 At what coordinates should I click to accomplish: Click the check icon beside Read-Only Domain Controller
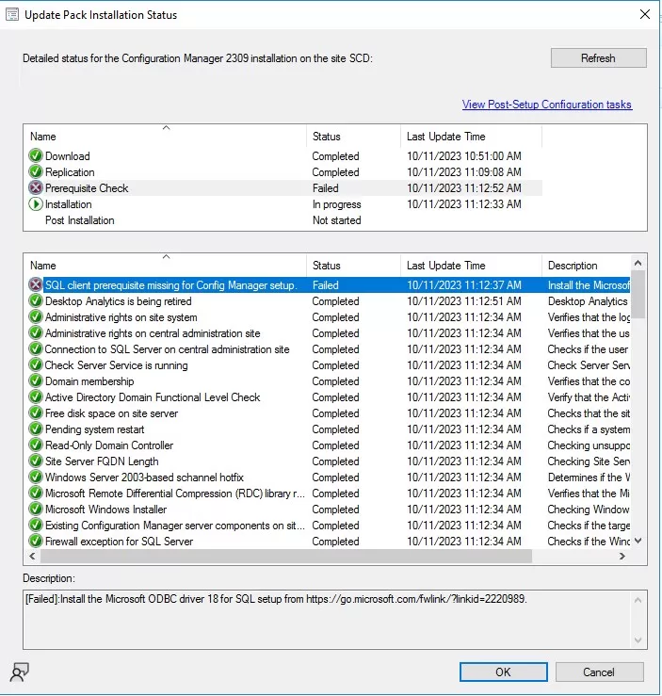36,445
